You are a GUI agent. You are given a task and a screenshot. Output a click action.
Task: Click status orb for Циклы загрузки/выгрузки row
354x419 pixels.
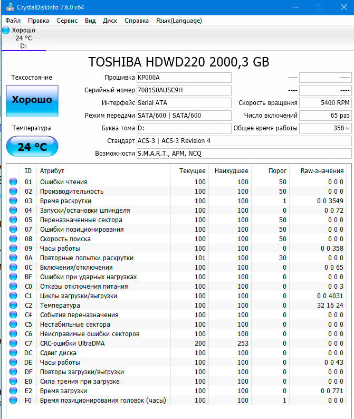click(x=13, y=296)
